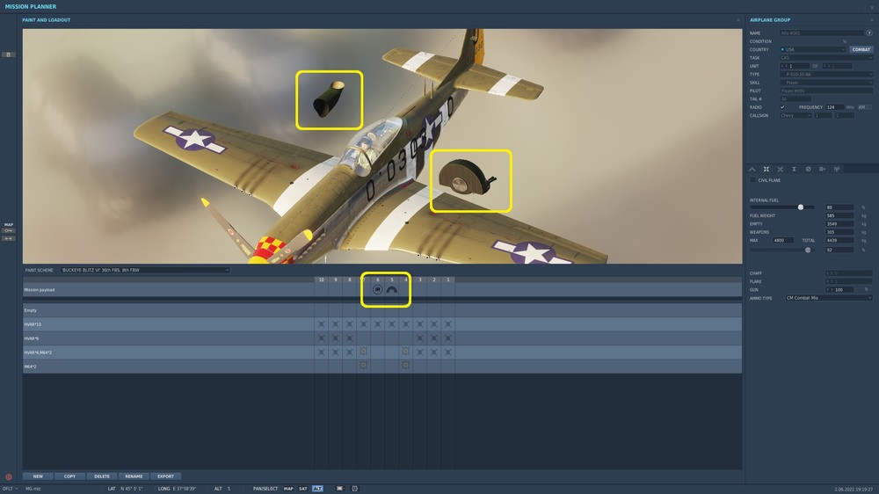The height and width of the screenshot is (494, 879).
Task: Click the Frequency input field showing 124
Action: [x=834, y=107]
